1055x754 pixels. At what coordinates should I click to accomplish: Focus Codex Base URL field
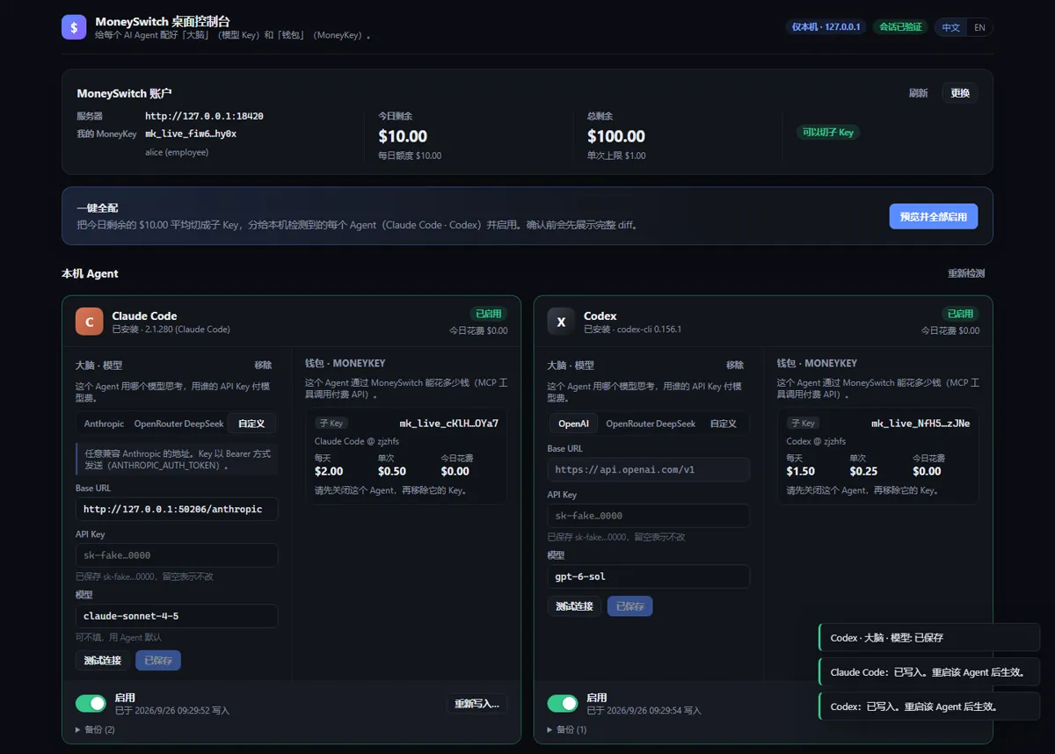pos(649,469)
